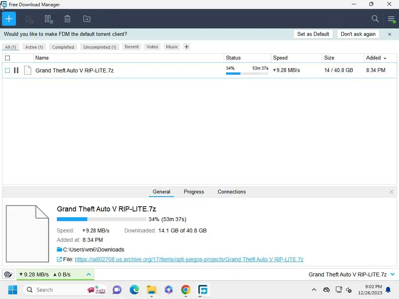This screenshot has width=399, height=299.
Task: Click the details panel progress bar
Action: click(x=102, y=219)
